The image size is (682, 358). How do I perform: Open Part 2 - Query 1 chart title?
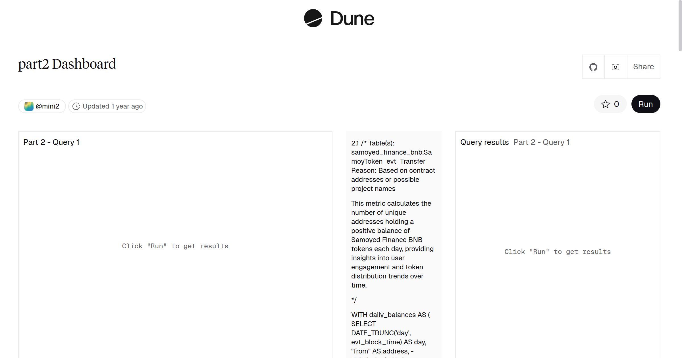51,142
